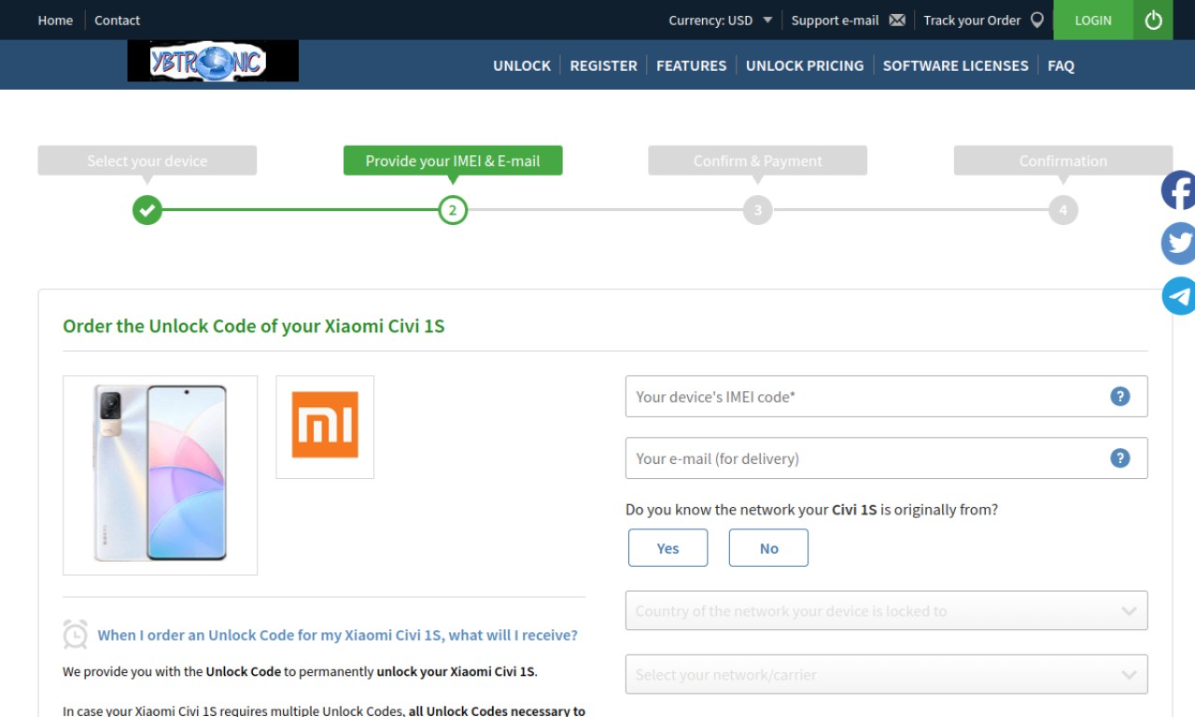Open the FAQ menu item
Image resolution: width=1195 pixels, height=717 pixels.
click(1061, 65)
